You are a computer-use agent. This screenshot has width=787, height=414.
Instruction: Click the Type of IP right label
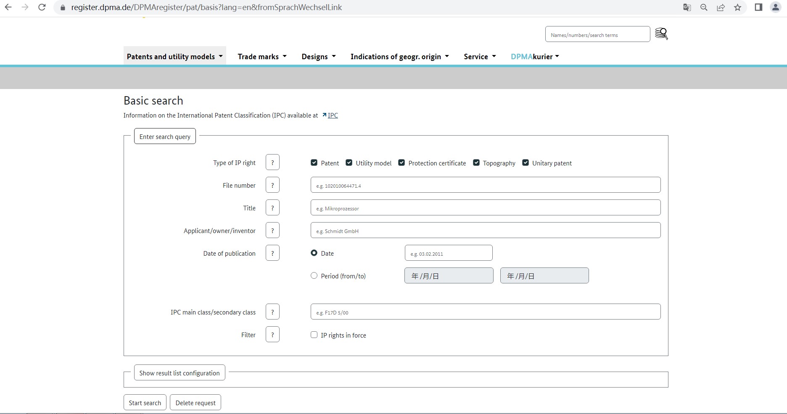tap(234, 163)
